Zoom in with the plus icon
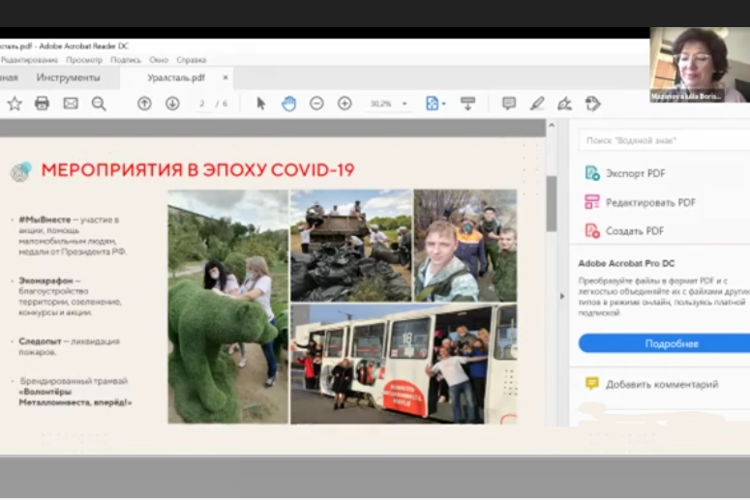750x500 pixels. (x=345, y=103)
